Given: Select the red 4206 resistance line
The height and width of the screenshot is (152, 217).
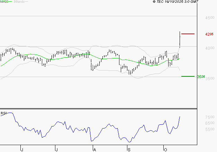Looking at the screenshot, I should click(x=188, y=34).
